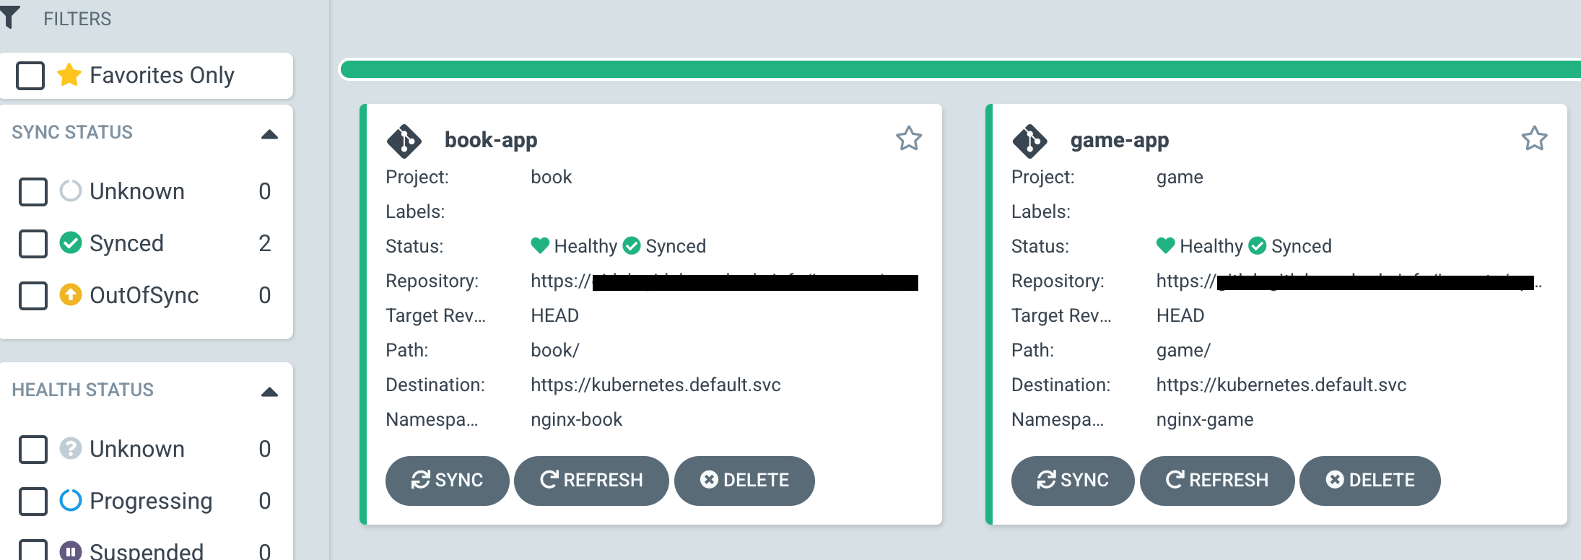Open the game-app application title
Image resolution: width=1581 pixels, height=560 pixels.
tap(1119, 140)
